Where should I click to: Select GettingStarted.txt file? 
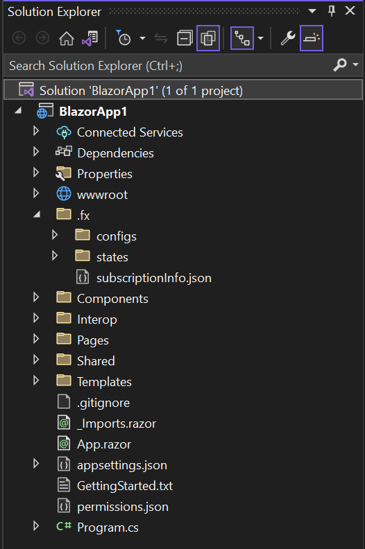125,486
